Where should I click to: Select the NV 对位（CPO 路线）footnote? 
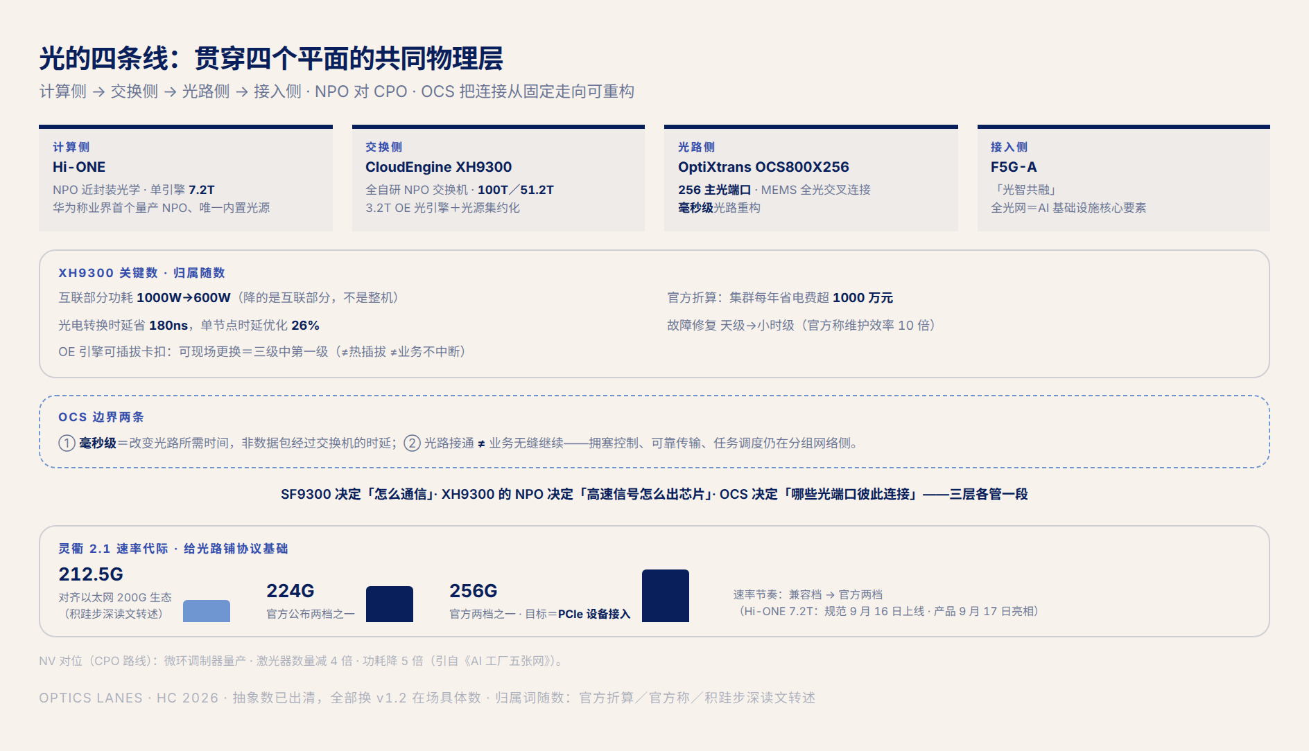302,661
